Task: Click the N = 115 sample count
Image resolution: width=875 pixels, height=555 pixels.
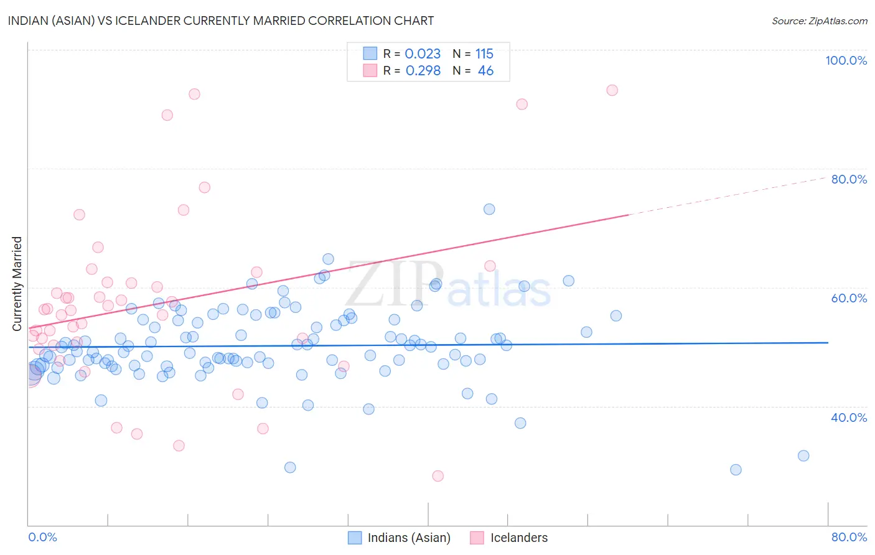Action: [473, 54]
